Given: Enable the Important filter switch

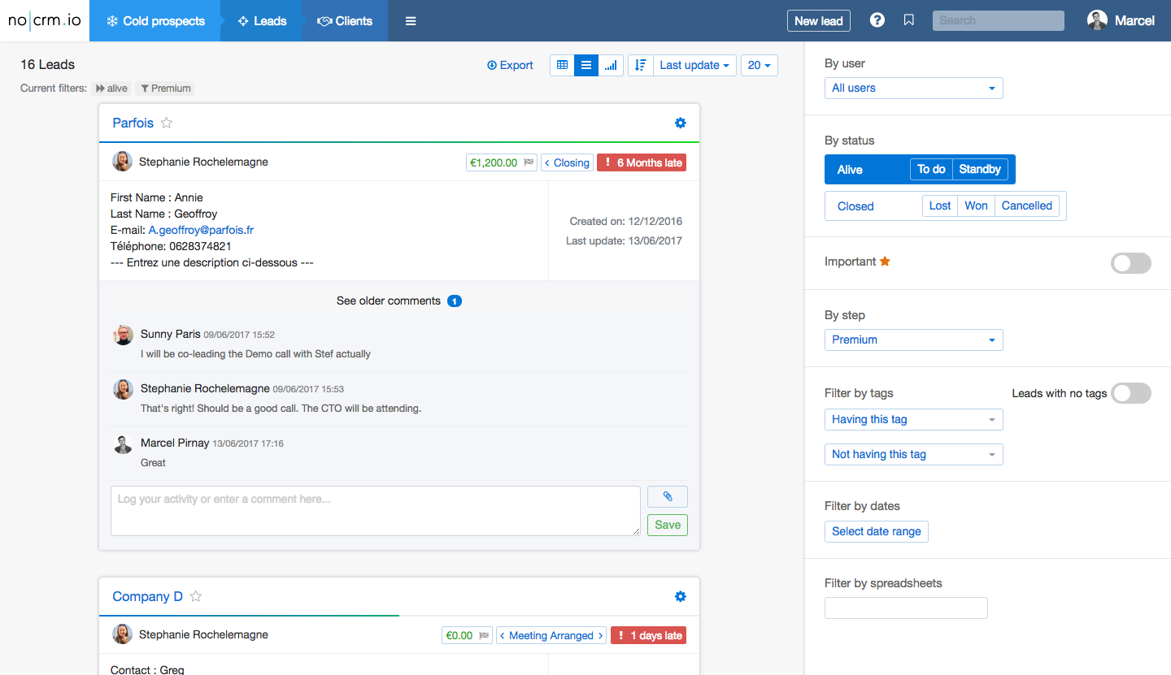Looking at the screenshot, I should tap(1130, 262).
